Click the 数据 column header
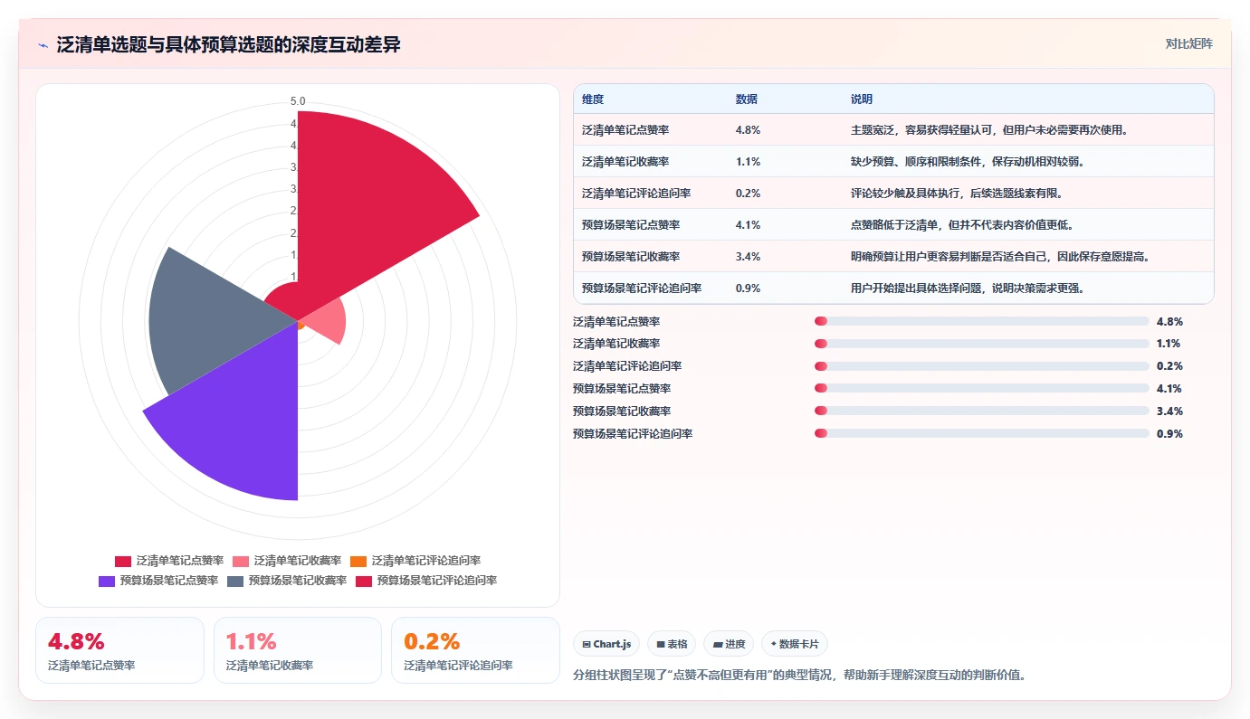The width and height of the screenshot is (1250, 719). [x=747, y=99]
